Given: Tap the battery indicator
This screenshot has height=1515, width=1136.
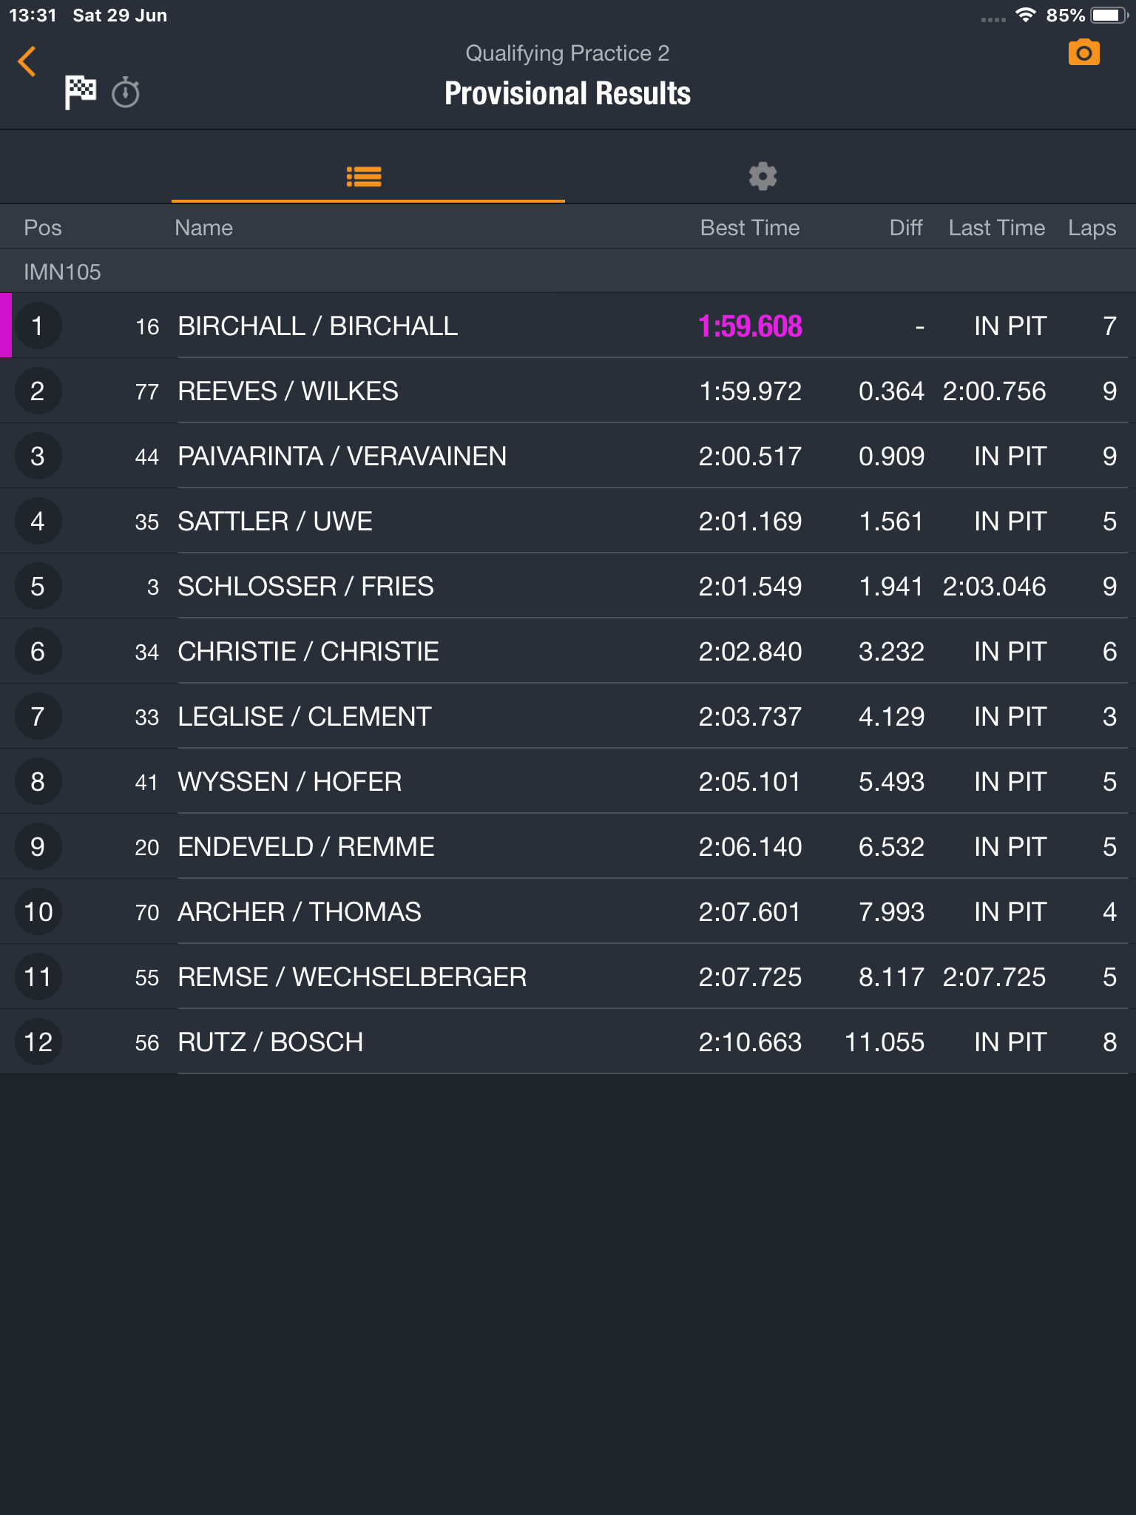Looking at the screenshot, I should [x=1109, y=16].
